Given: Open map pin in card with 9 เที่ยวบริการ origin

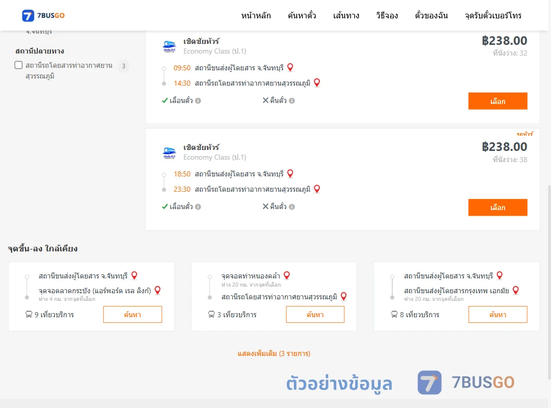Looking at the screenshot, I should [x=134, y=275].
